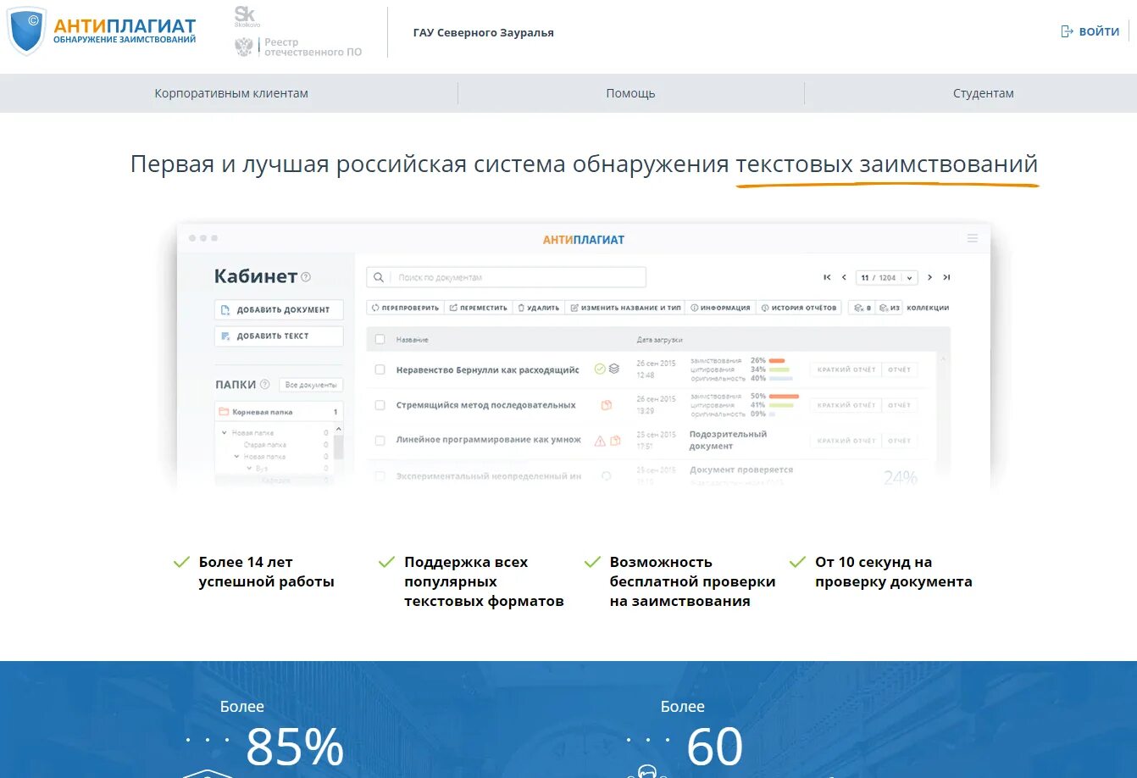Open Неравенство Бернулли как расходящийс document
Viewport: 1137px width, 778px height.
click(487, 370)
